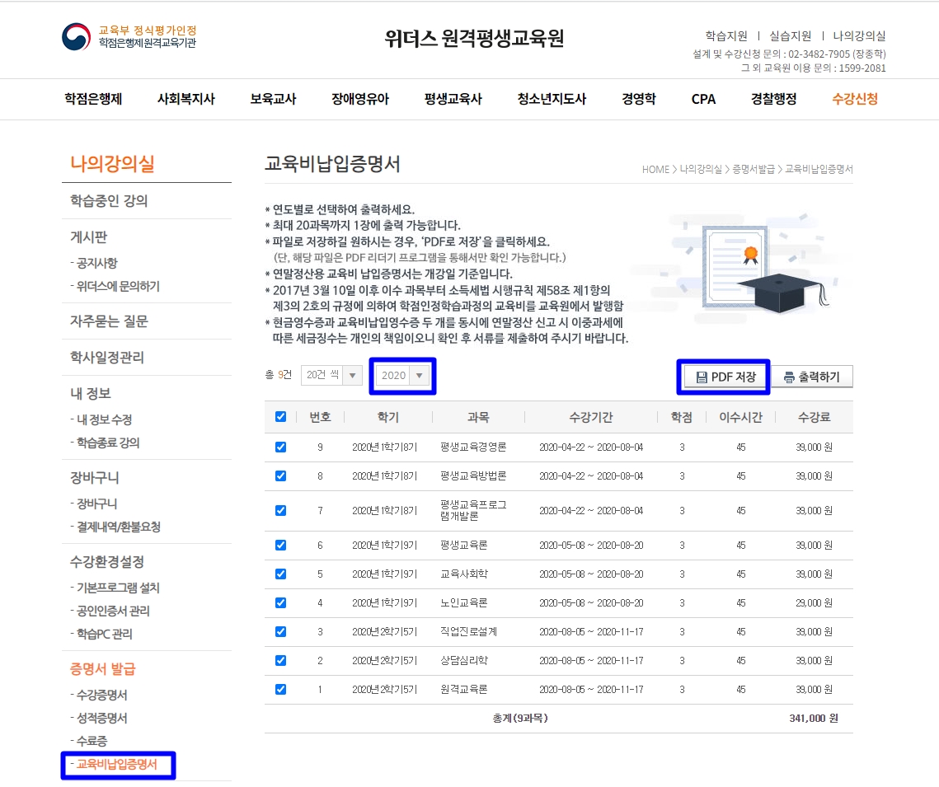The height and width of the screenshot is (787, 939).
Task: Uncheck the row 7 평생교육프로그램개발론 checkbox
Action: pyautogui.click(x=280, y=510)
